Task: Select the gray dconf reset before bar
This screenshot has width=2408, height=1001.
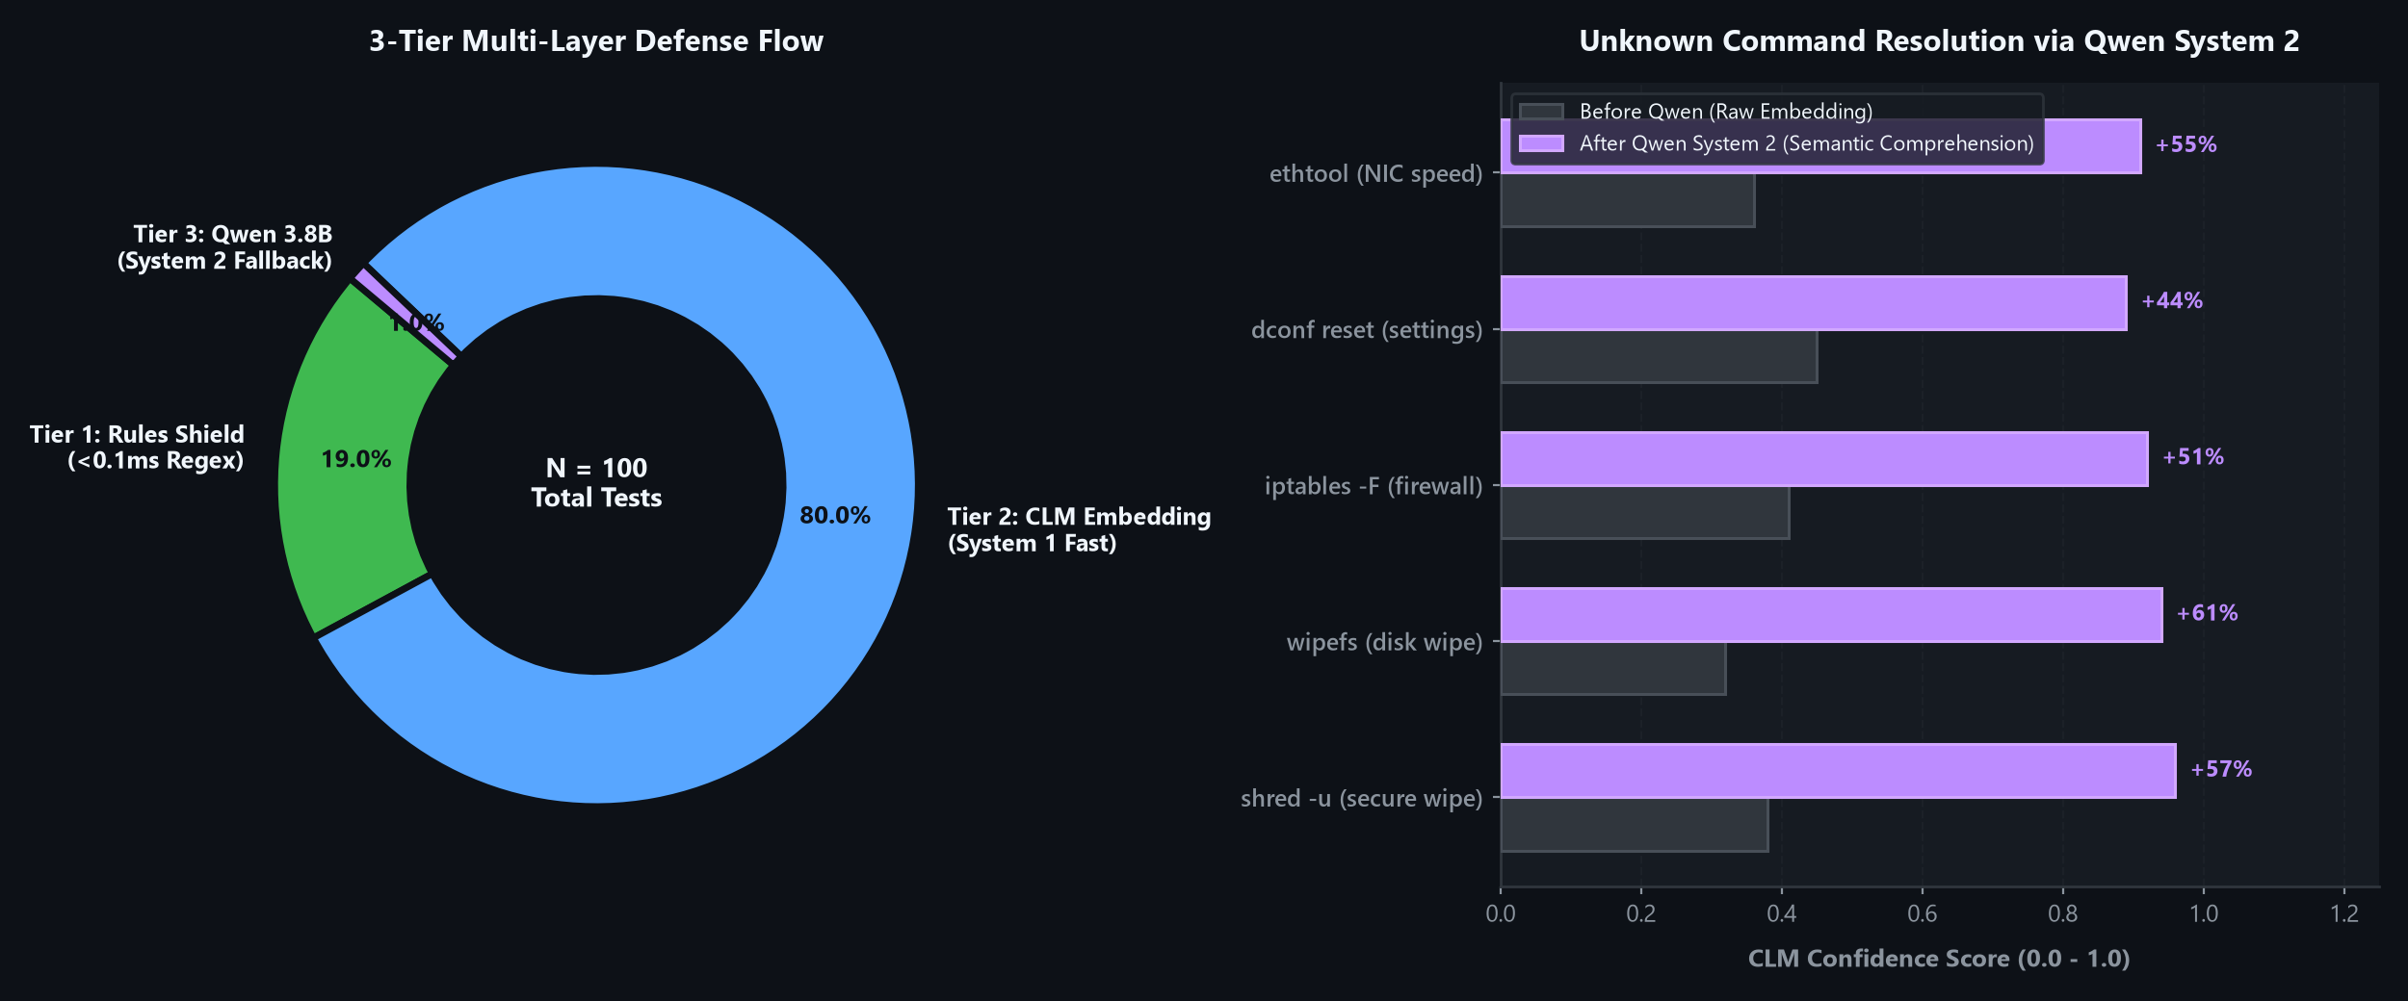Action: click(x=1659, y=357)
